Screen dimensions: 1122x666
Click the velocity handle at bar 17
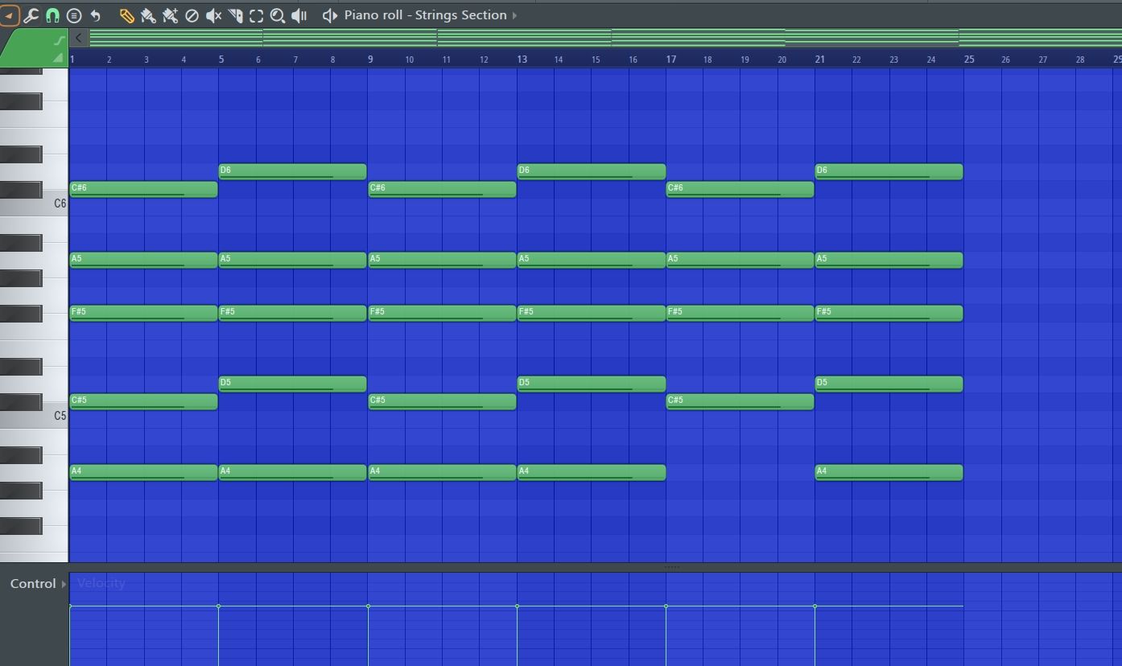(x=666, y=606)
